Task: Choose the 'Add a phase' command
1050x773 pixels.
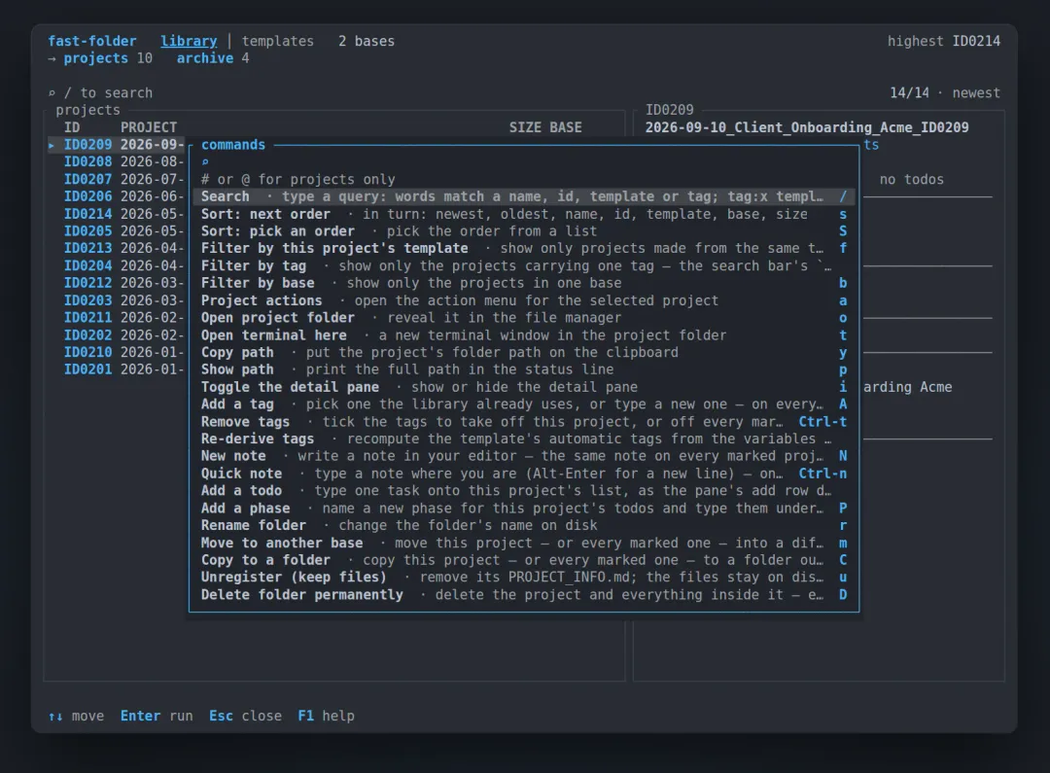Action: pos(524,509)
